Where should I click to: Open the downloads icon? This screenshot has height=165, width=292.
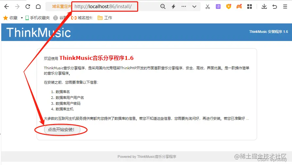[x=264, y=7]
